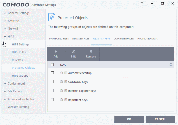178x125 pixels.
Task: Expand the Firewall settings section
Action: [x=5, y=29]
